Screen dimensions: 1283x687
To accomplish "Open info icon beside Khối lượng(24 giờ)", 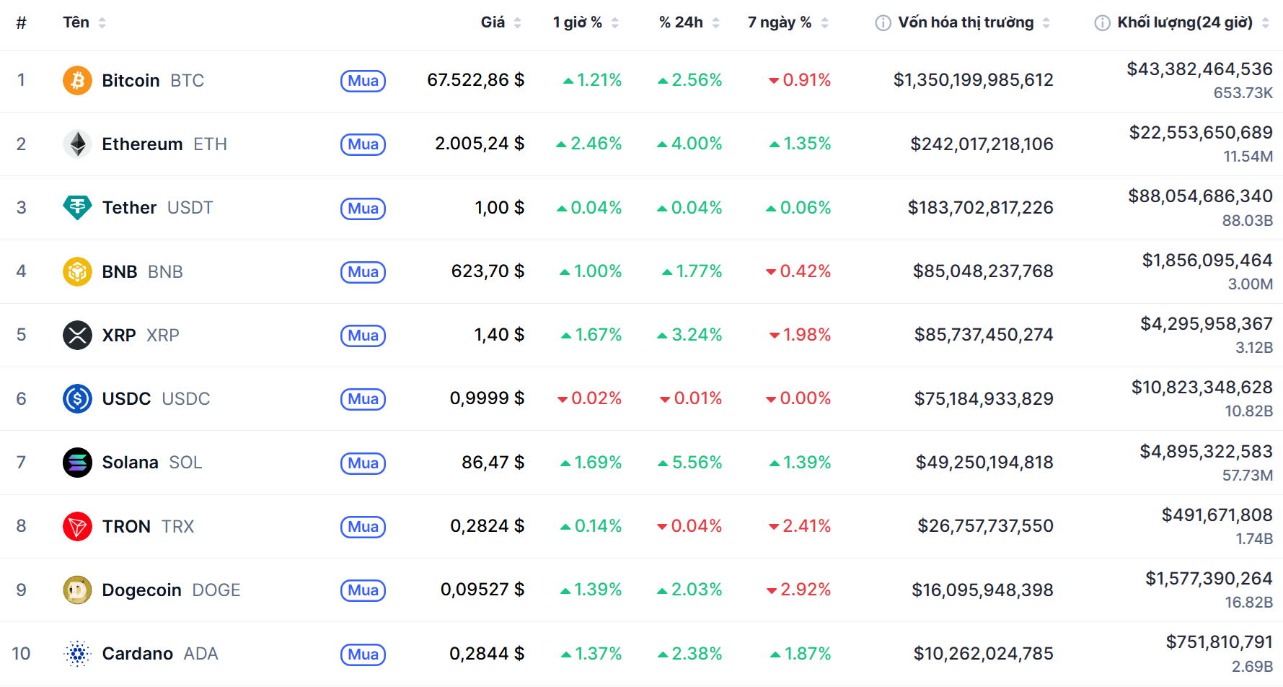I will pyautogui.click(x=1102, y=23).
